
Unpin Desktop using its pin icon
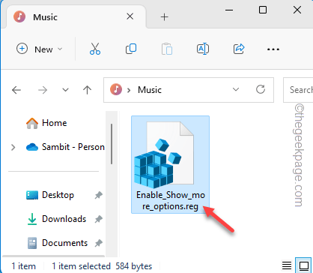[x=98, y=195]
